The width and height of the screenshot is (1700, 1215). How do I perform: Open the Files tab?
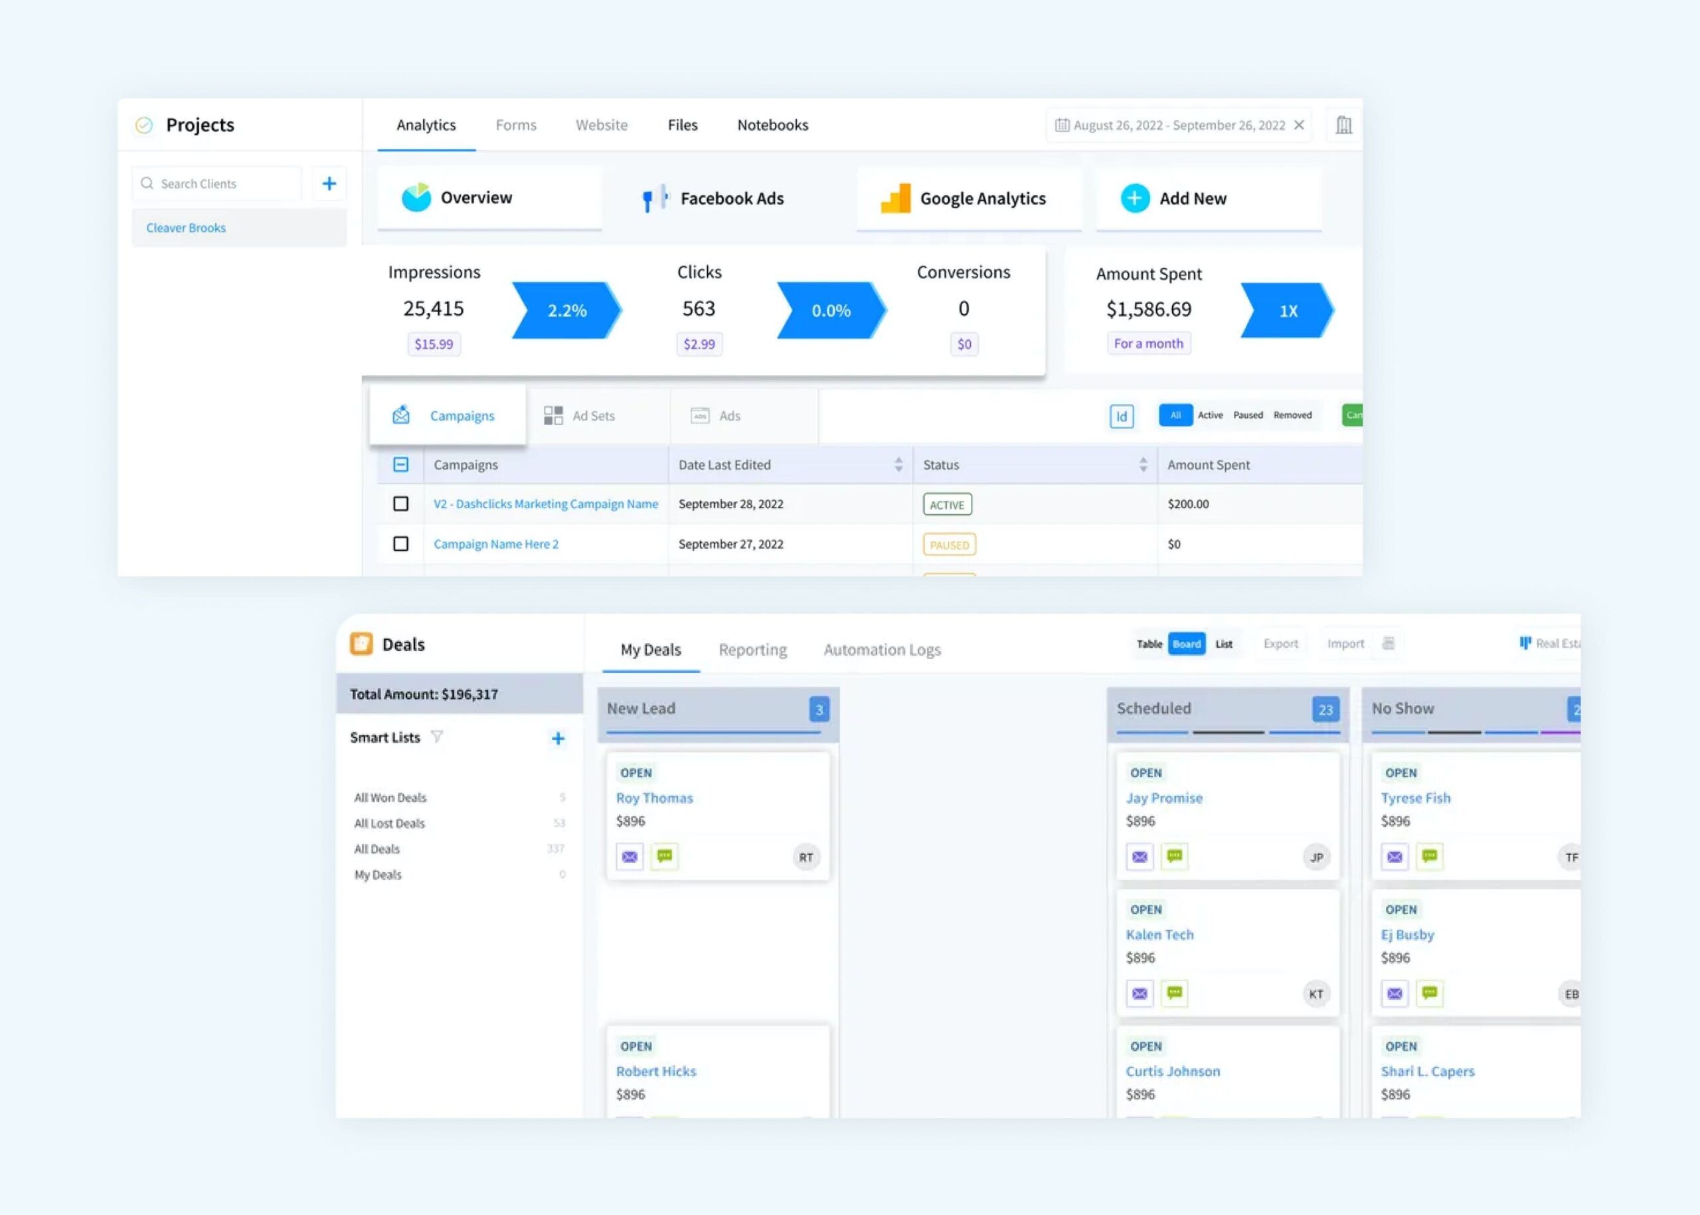pos(683,125)
